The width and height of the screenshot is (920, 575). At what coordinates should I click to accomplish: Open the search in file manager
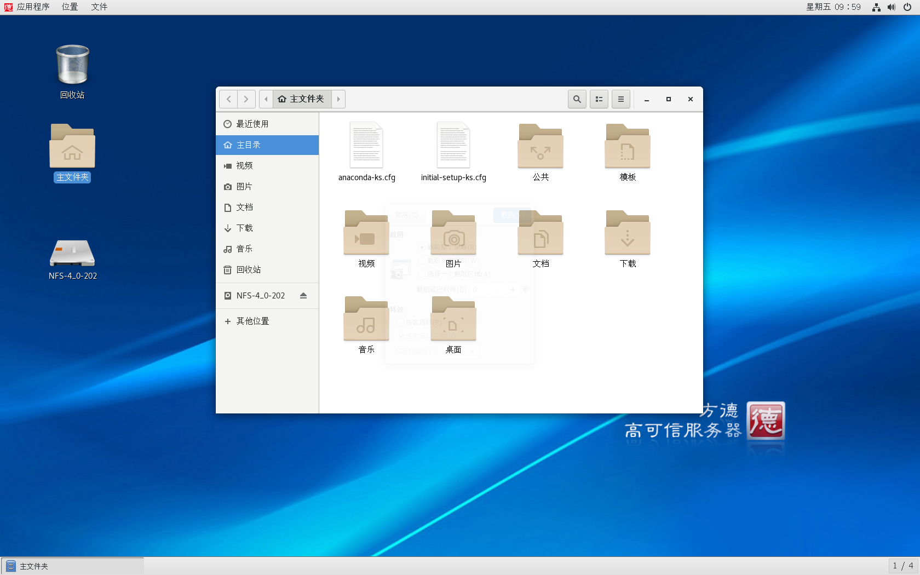pyautogui.click(x=577, y=99)
